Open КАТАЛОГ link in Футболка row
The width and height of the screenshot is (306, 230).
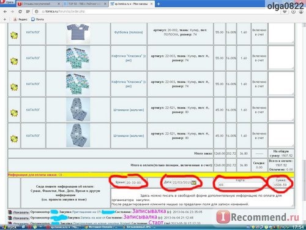tap(33, 33)
